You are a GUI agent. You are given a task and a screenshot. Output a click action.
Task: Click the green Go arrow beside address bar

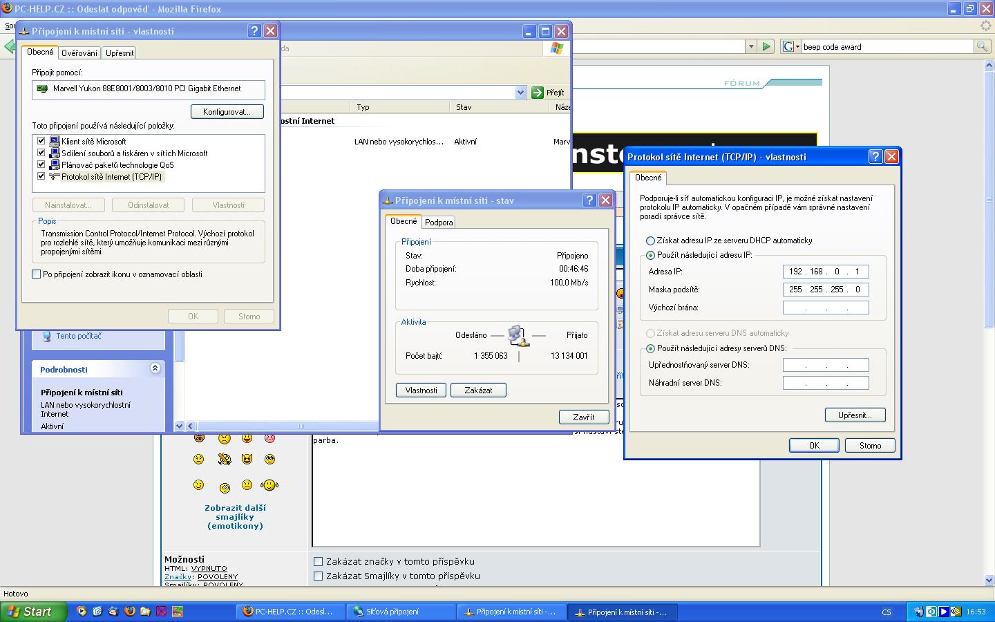click(766, 46)
